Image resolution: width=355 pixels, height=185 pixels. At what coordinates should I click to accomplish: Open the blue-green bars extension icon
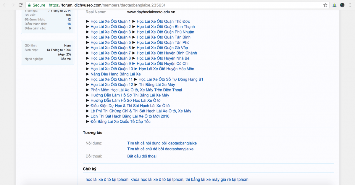[x=334, y=5]
